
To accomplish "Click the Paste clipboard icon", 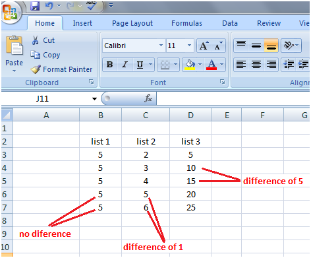I will click(14, 45).
